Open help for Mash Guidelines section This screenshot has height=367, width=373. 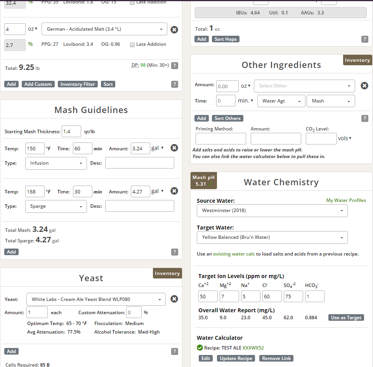[175, 252]
